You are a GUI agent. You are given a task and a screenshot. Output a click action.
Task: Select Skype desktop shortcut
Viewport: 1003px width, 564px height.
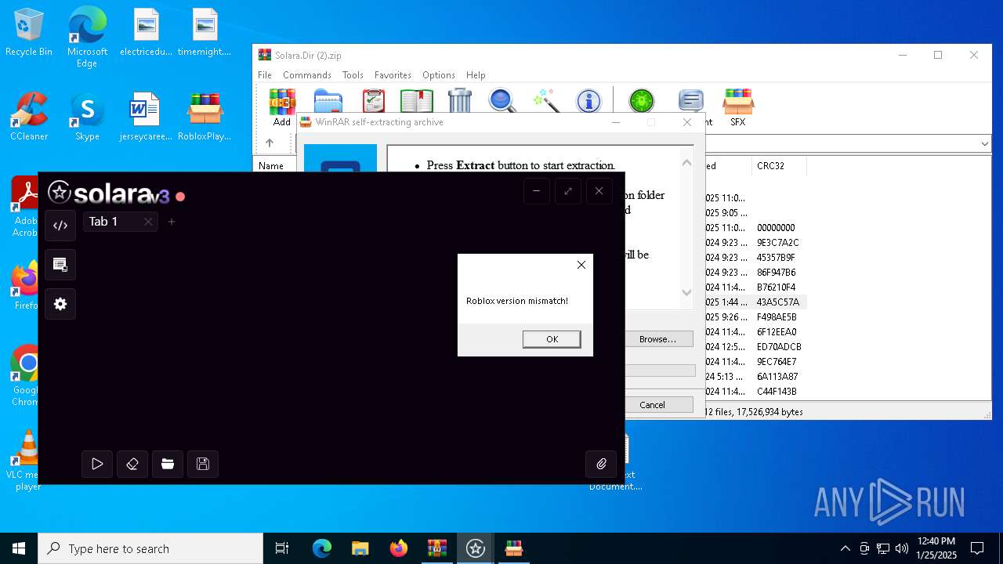pos(87,116)
